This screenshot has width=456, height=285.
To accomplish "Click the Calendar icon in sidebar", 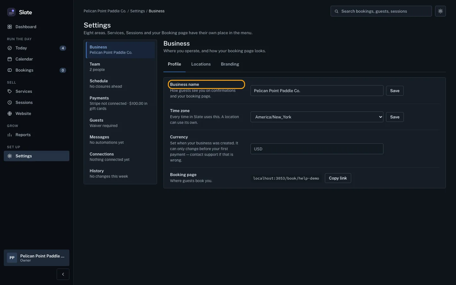I will [9, 59].
